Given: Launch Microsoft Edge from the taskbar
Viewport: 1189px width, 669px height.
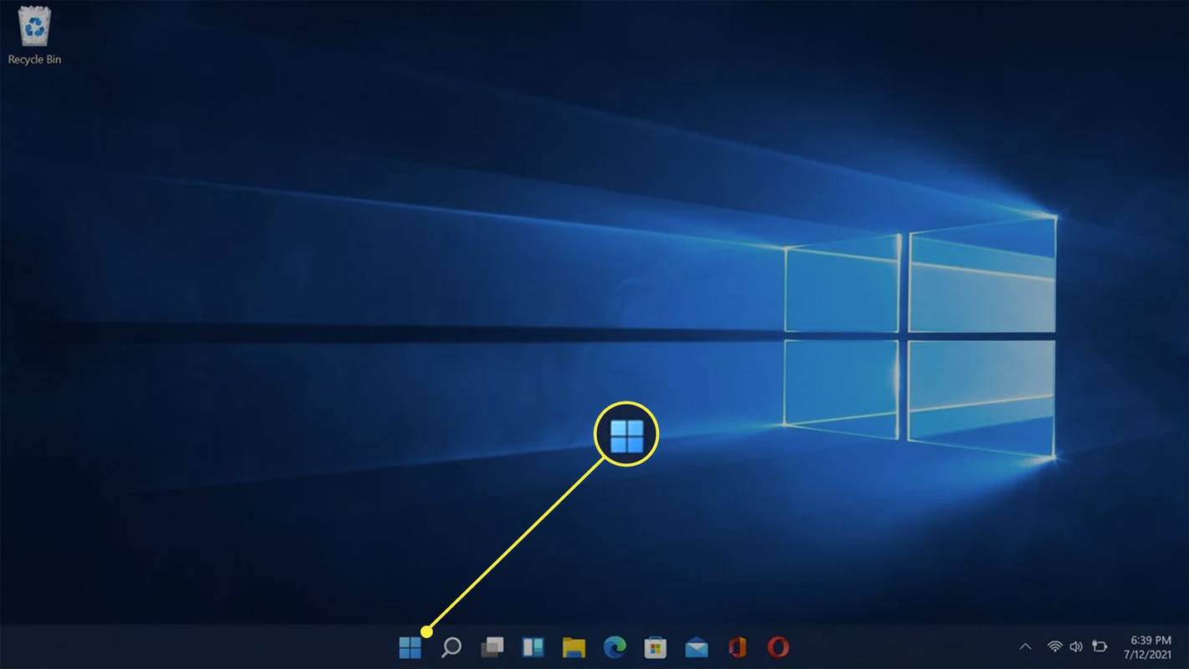Looking at the screenshot, I should point(615,647).
